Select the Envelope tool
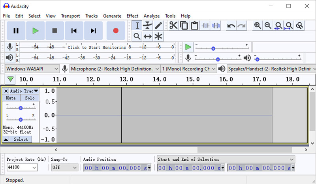Viewport: 316px width, 184px height. 148,26
